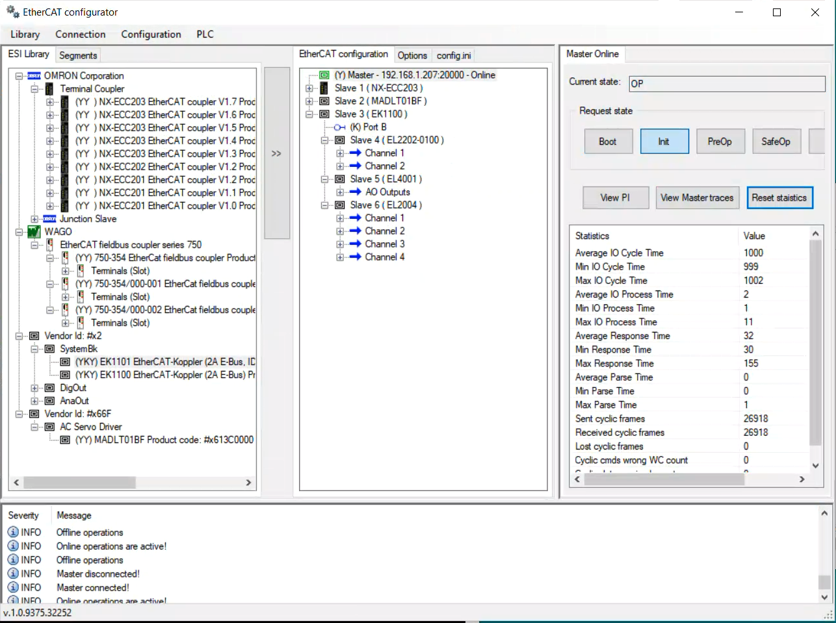The width and height of the screenshot is (836, 623).
Task: Click the Current state text field
Action: coord(726,83)
